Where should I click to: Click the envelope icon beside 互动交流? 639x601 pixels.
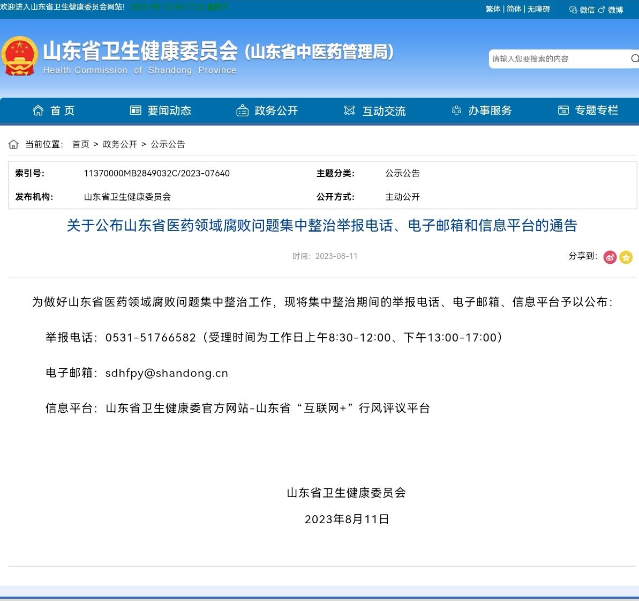point(349,110)
